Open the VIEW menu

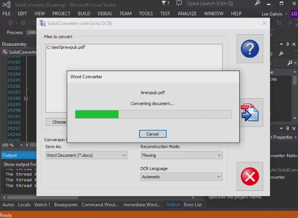tap(40, 14)
